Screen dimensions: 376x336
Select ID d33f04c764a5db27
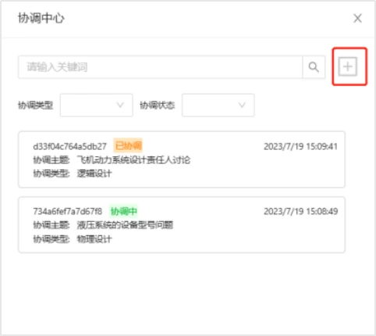pos(69,146)
